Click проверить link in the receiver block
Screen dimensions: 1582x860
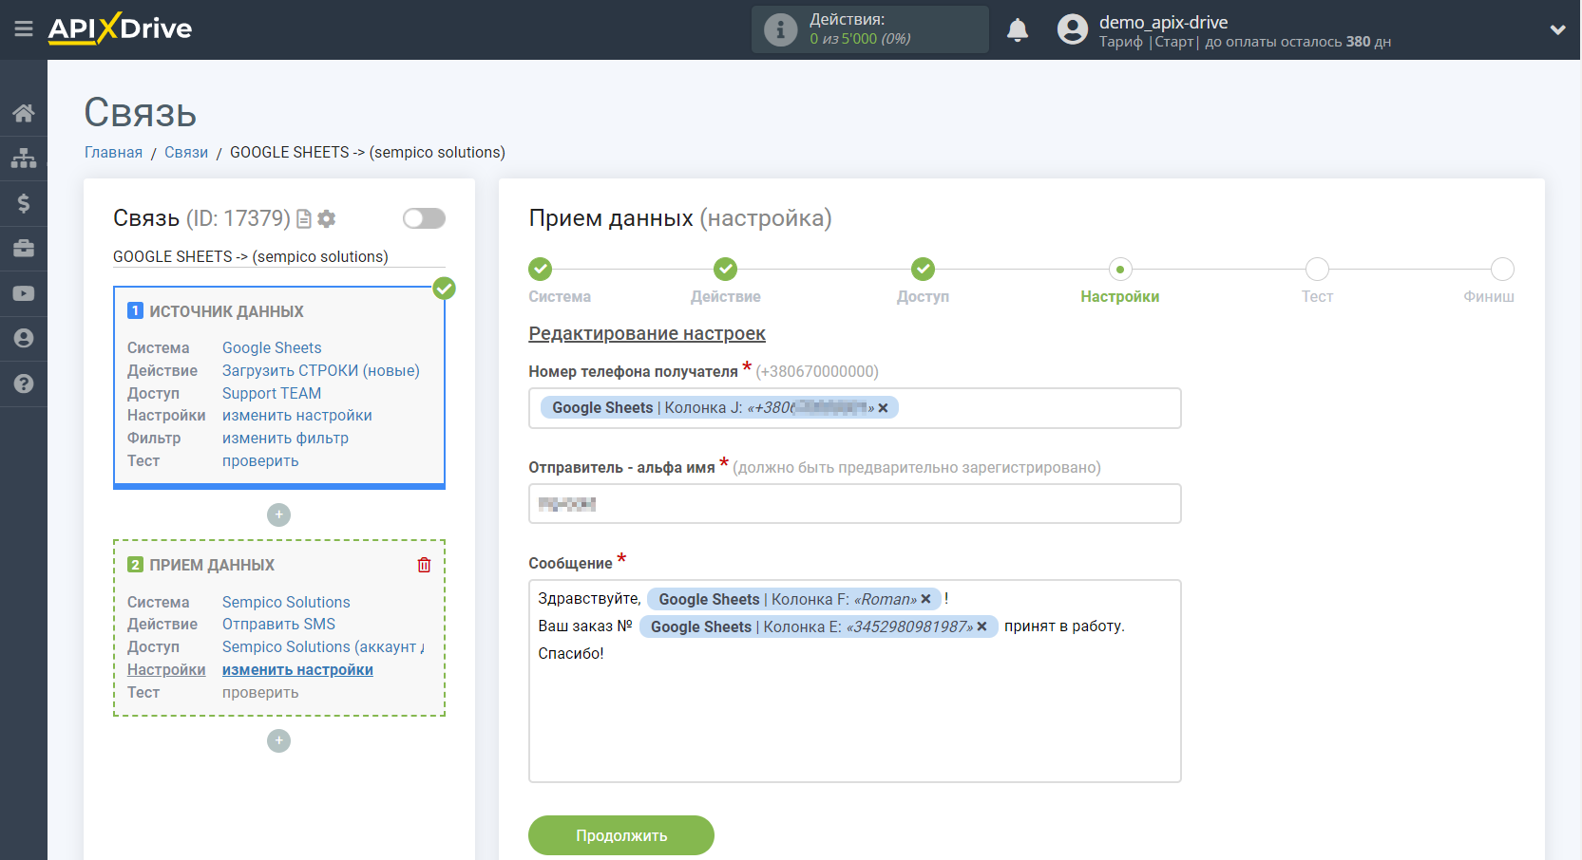260,693
